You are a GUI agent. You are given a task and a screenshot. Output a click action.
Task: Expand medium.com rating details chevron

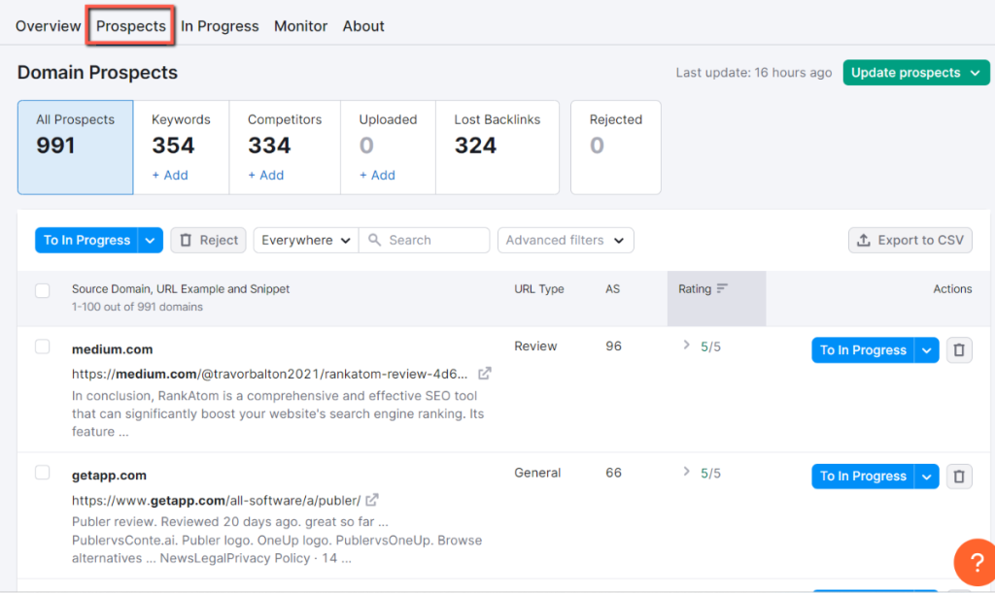point(686,346)
